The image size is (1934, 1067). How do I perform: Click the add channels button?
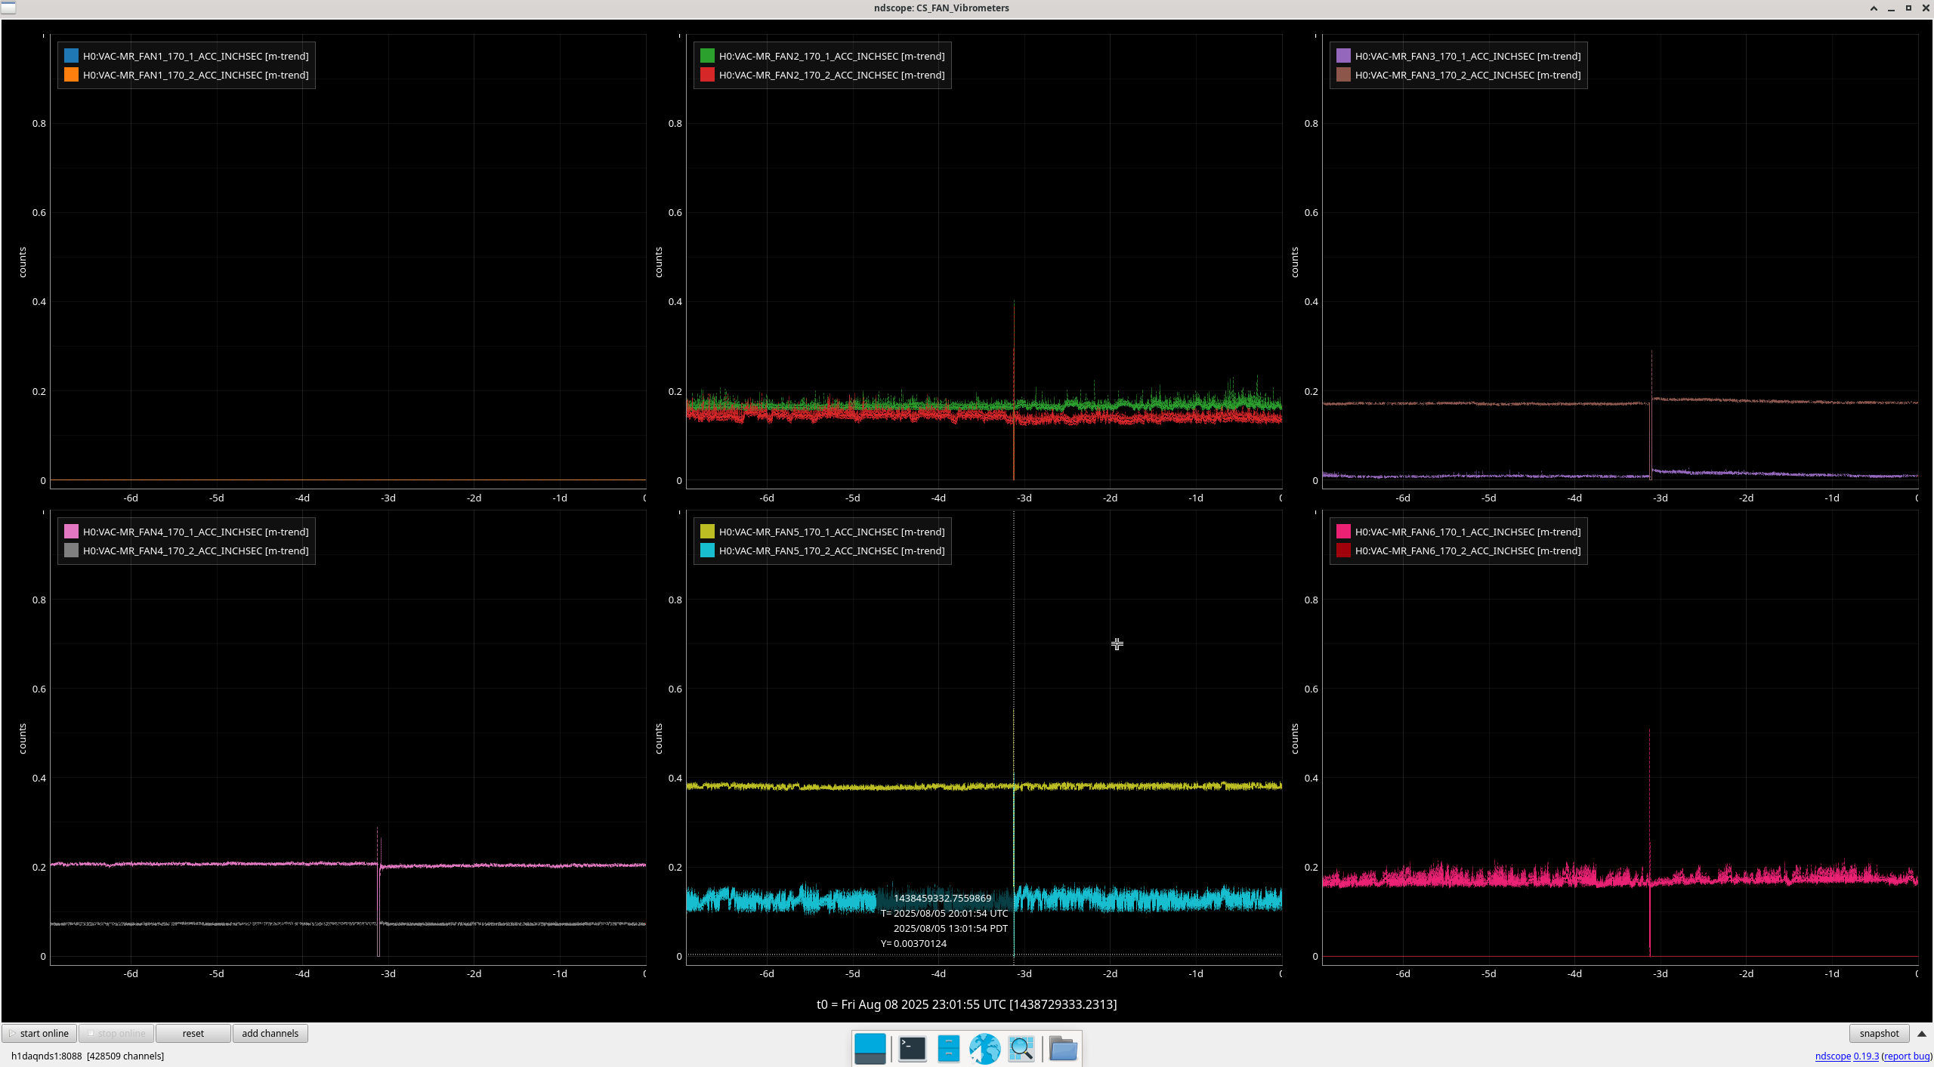270,1034
